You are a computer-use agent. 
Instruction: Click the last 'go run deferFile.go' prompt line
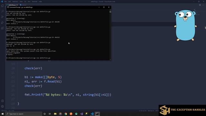tap(28, 58)
